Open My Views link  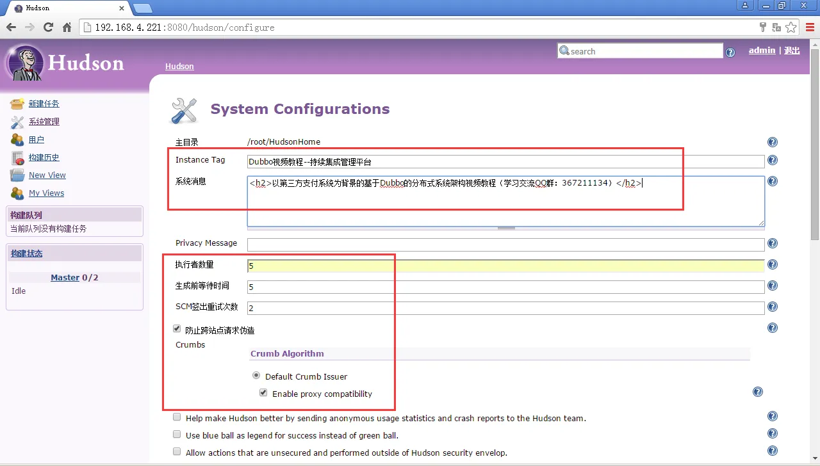point(47,193)
